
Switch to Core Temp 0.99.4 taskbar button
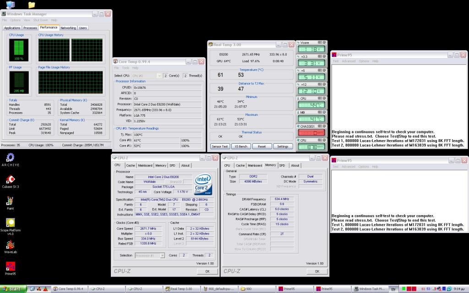coord(70,289)
